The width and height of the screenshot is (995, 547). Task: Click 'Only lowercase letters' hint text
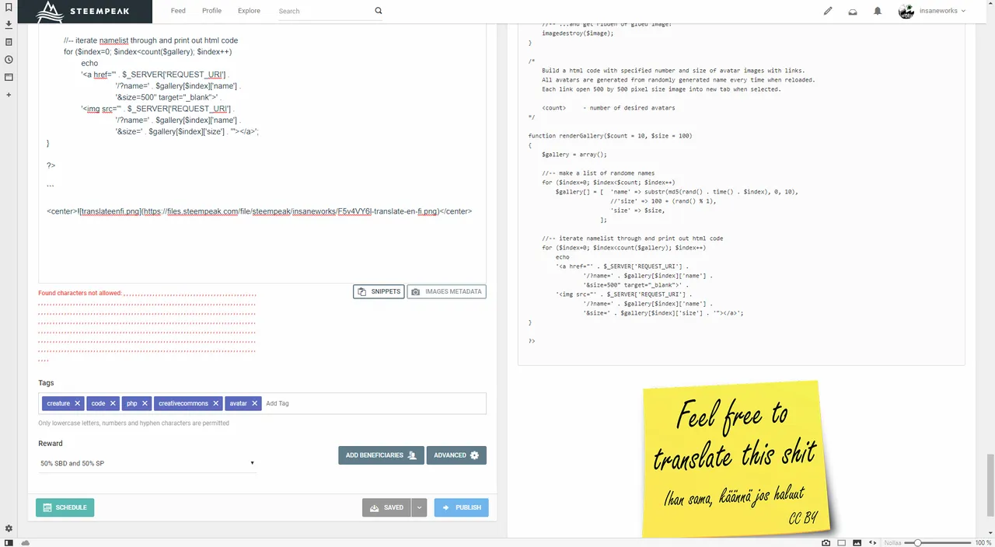click(x=134, y=423)
